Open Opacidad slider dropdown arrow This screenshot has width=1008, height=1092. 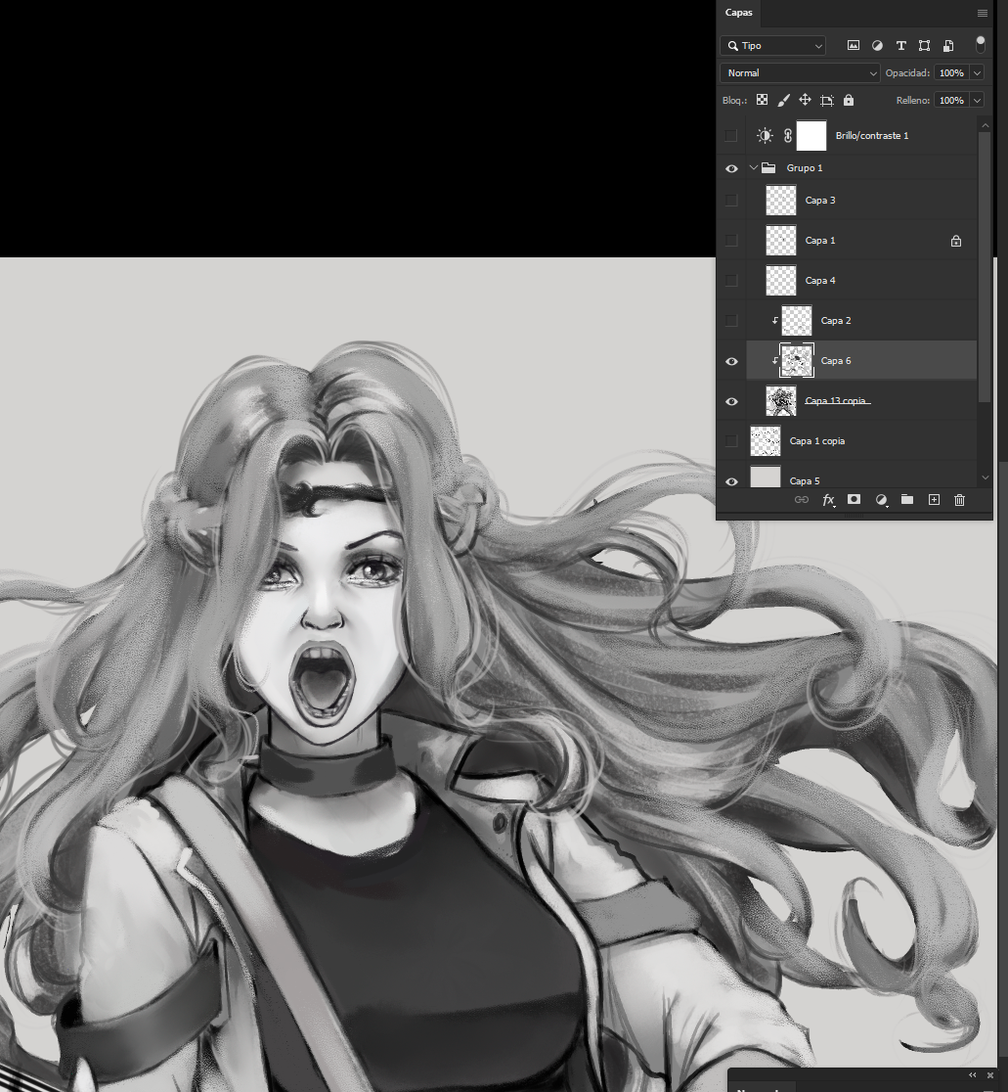pos(977,73)
